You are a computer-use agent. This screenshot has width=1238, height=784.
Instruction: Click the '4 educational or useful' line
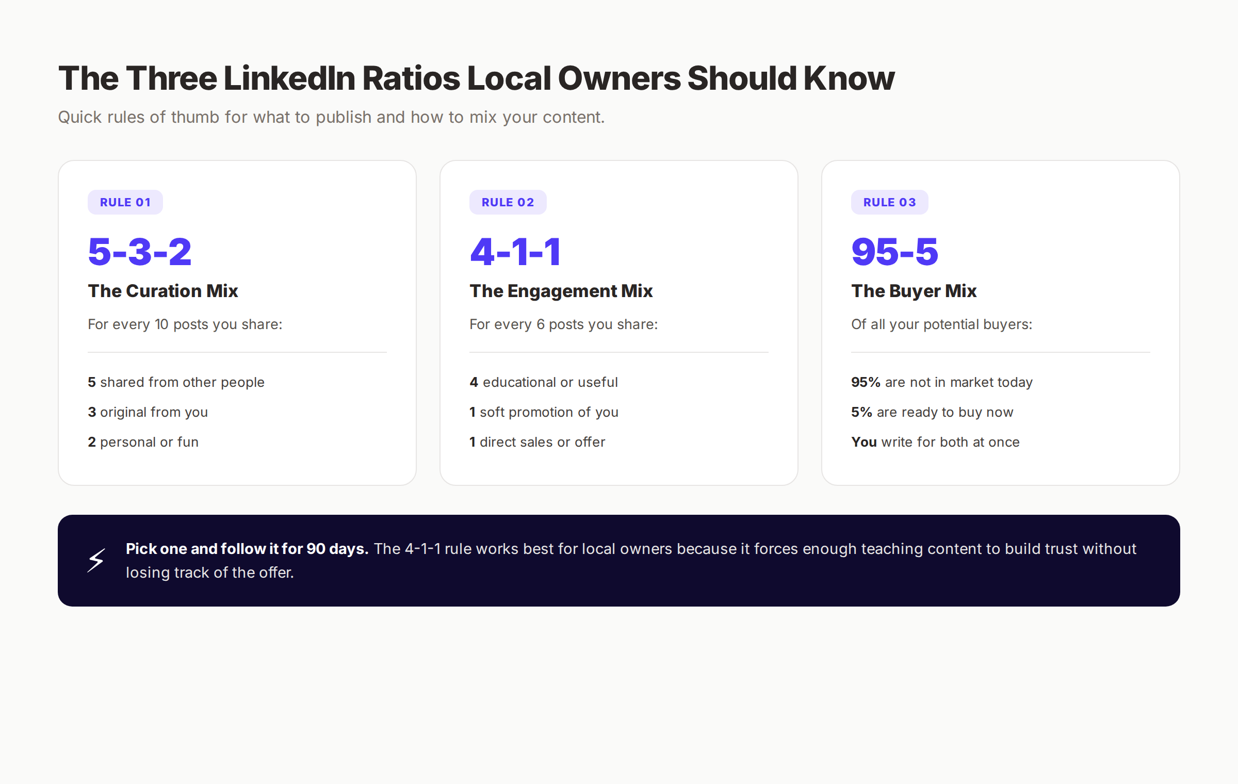544,382
